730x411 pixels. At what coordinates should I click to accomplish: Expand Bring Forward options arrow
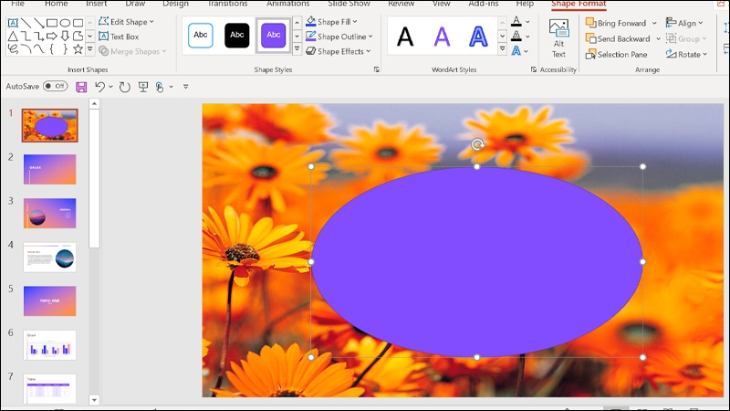pyautogui.click(x=654, y=23)
